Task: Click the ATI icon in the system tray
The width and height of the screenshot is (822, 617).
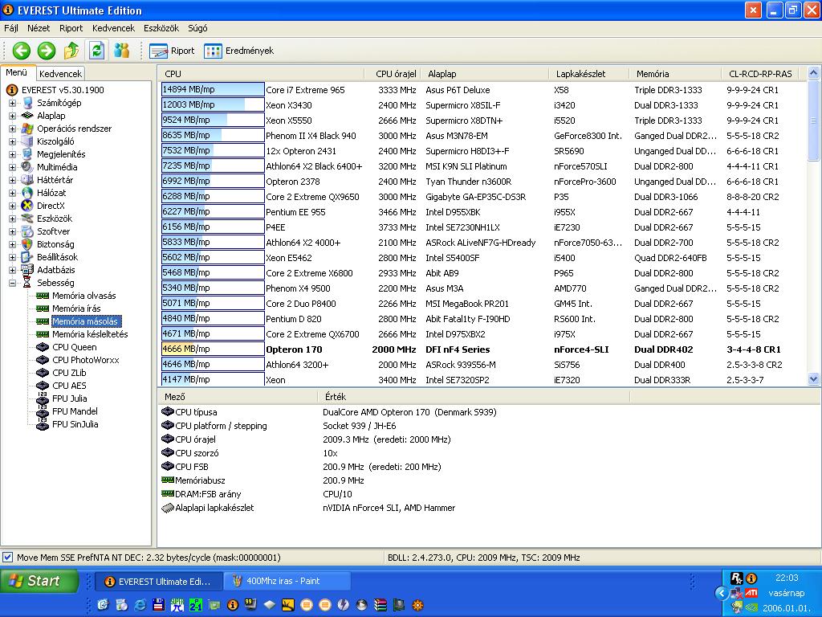Action: click(751, 593)
